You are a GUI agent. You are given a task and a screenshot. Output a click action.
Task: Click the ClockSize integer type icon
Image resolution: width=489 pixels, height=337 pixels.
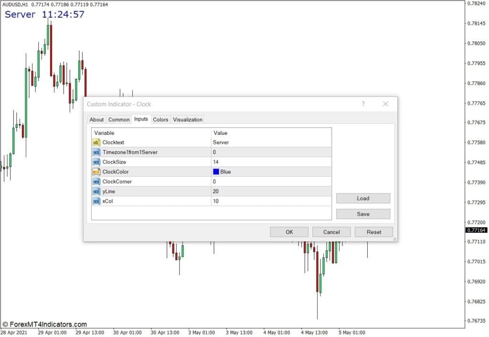point(96,162)
